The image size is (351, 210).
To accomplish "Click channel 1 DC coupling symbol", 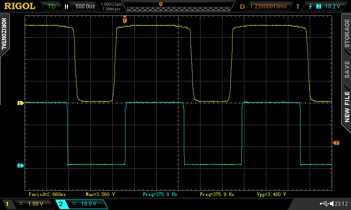I will (x=21, y=203).
